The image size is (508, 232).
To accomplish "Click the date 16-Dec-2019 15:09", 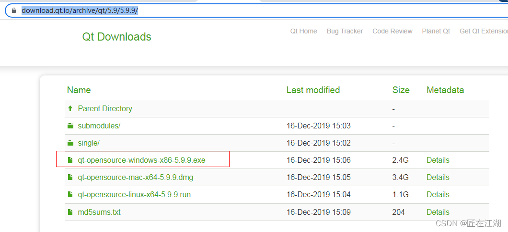I will 319,212.
